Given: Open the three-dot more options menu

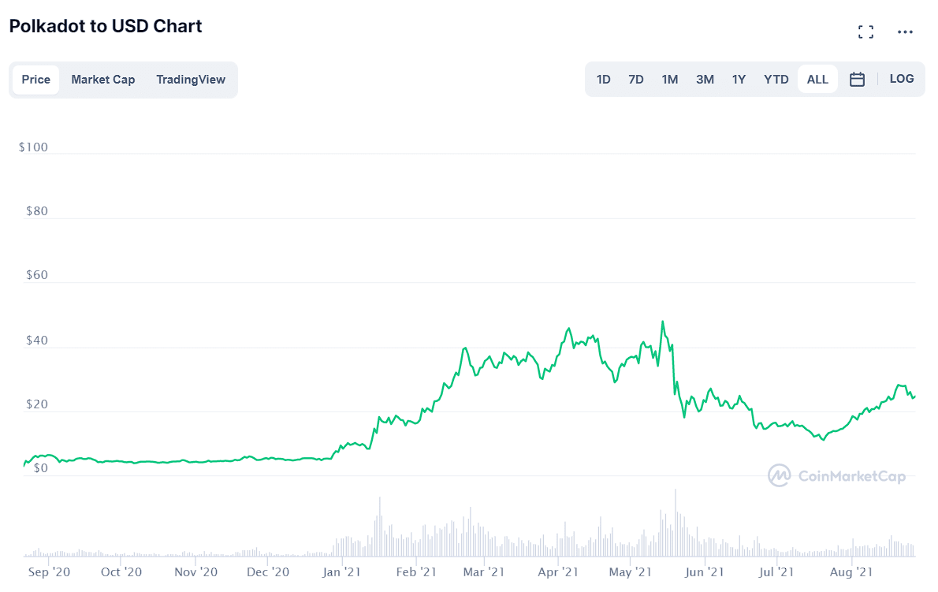Looking at the screenshot, I should 905,32.
